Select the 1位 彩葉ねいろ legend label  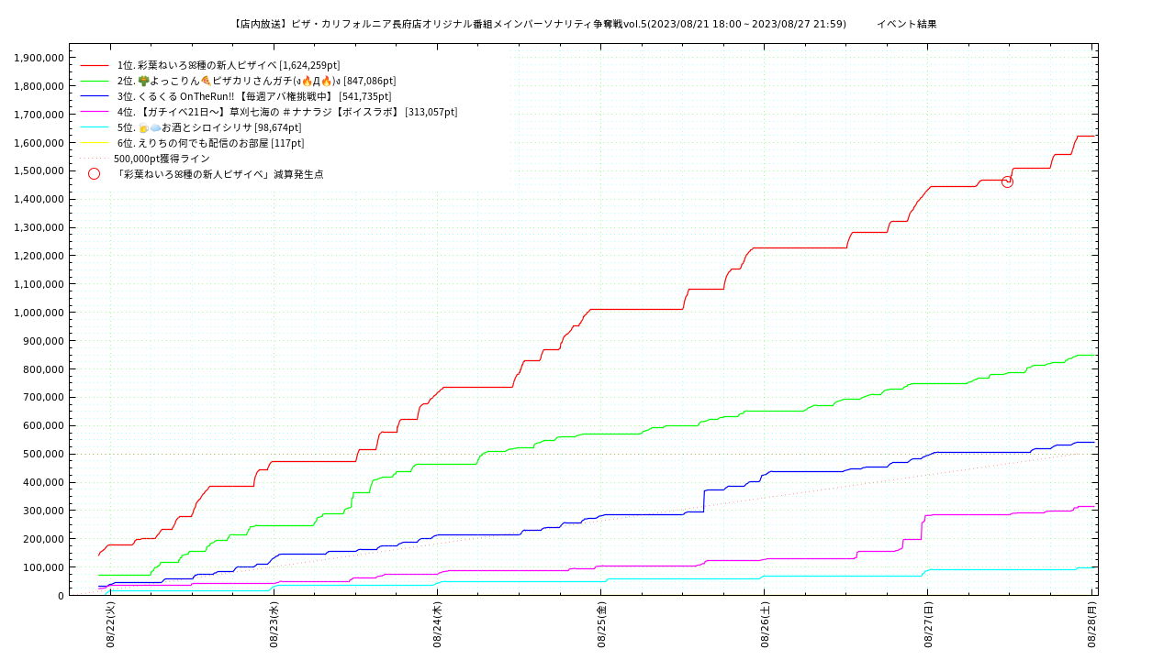pos(229,66)
